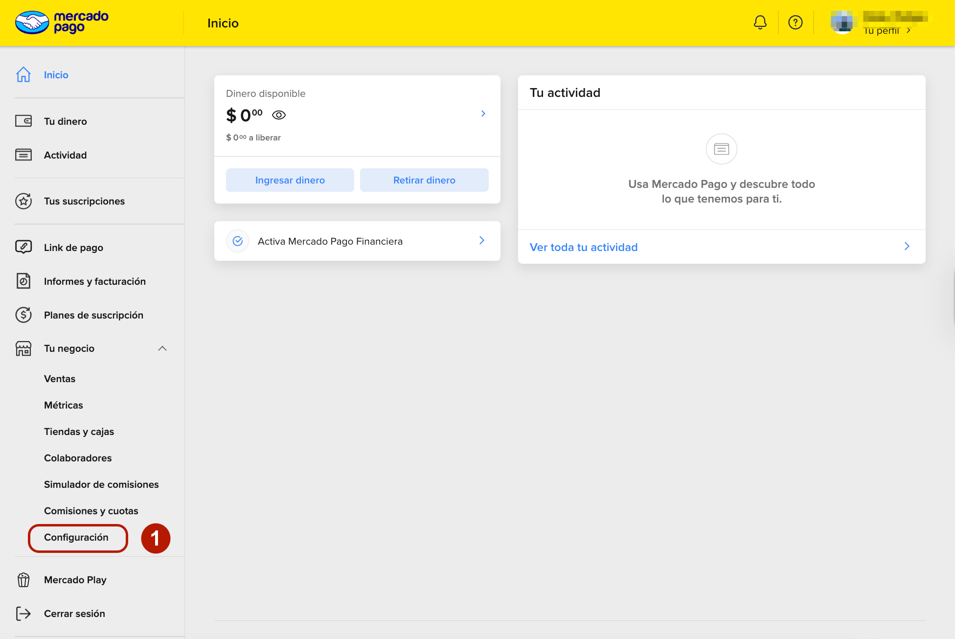Open the notifications bell icon
Viewport: 955px width, 639px height.
pyautogui.click(x=760, y=23)
